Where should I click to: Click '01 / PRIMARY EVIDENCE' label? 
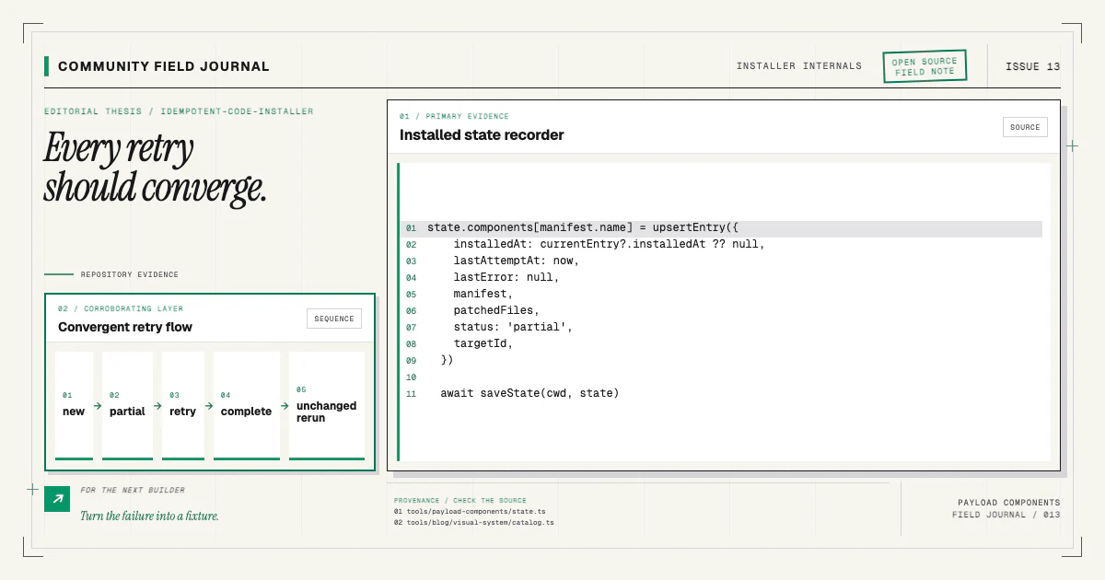[454, 117]
